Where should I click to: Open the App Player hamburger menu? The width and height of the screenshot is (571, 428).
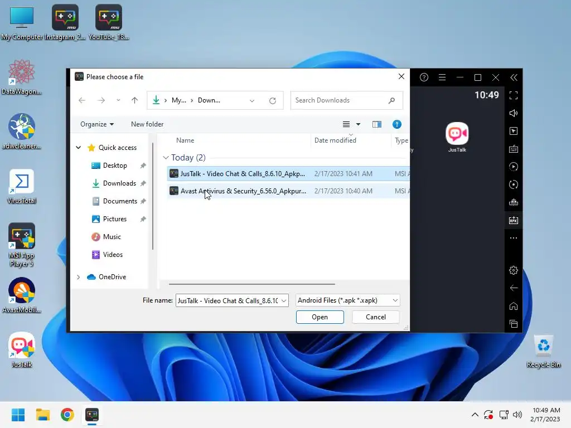442,77
